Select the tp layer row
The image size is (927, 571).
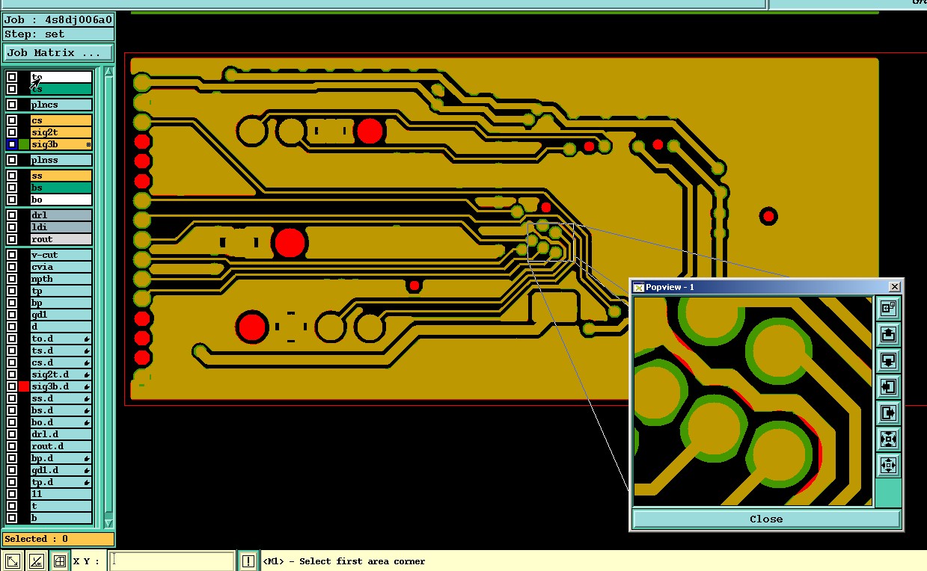61,291
